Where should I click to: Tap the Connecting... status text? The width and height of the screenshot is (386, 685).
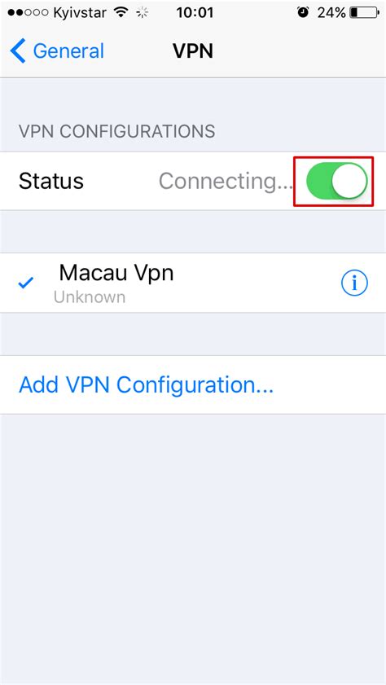point(226,181)
